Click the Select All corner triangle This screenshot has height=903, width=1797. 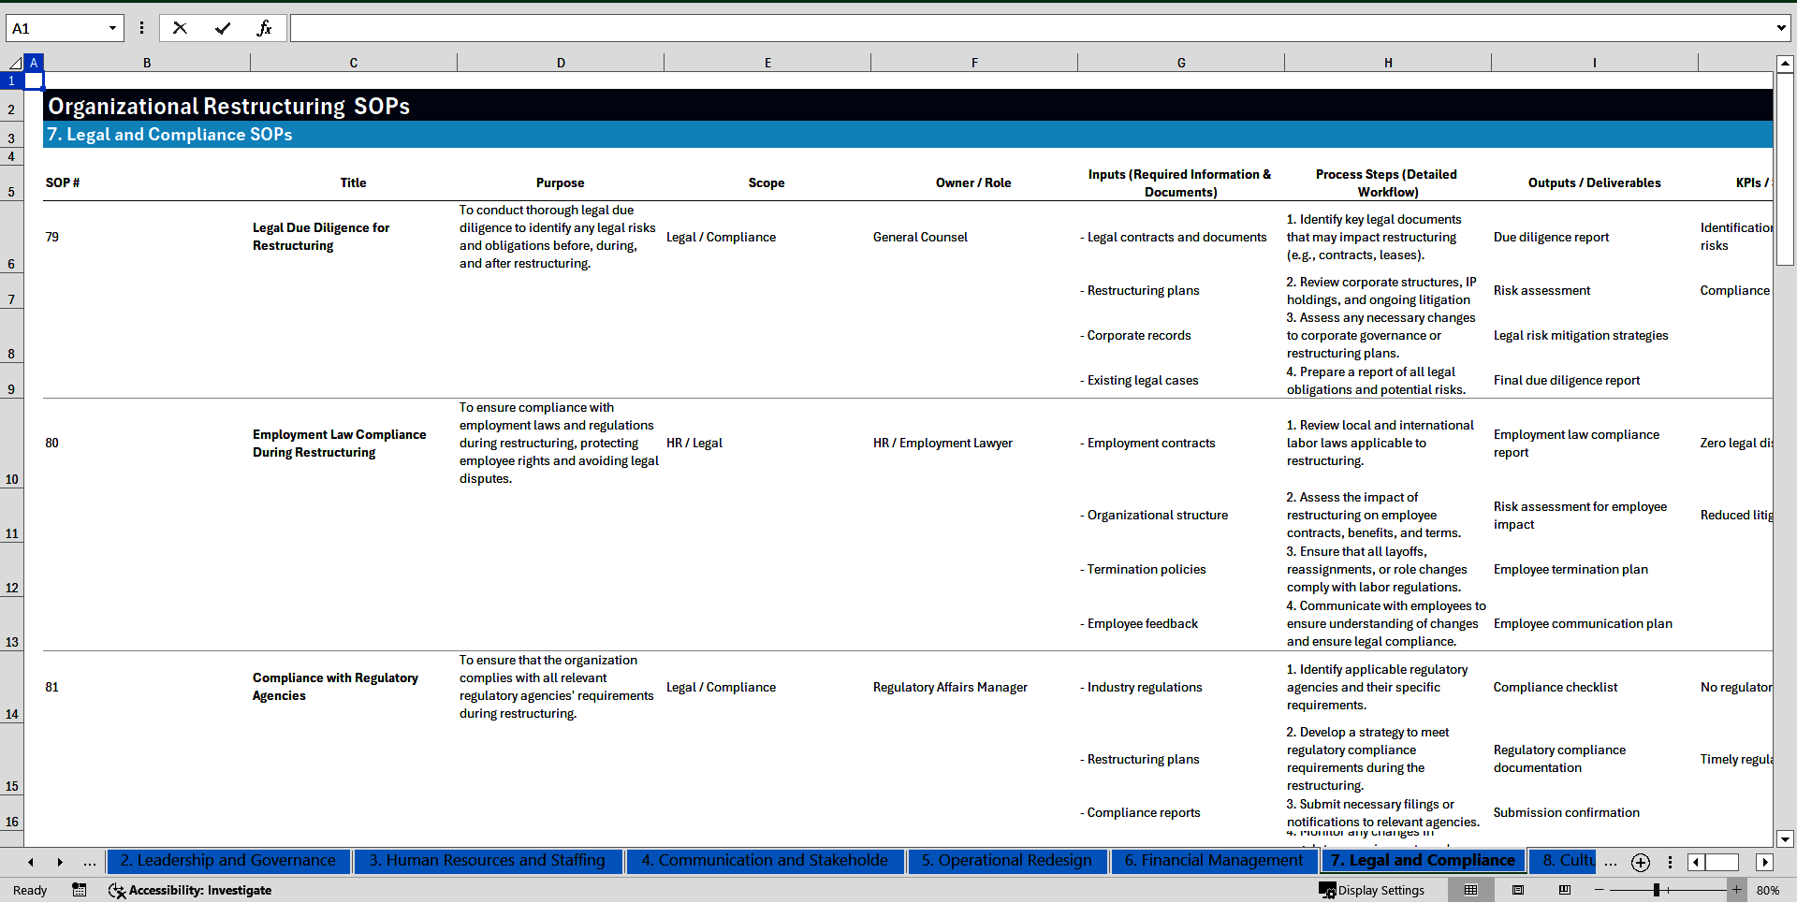coord(15,63)
